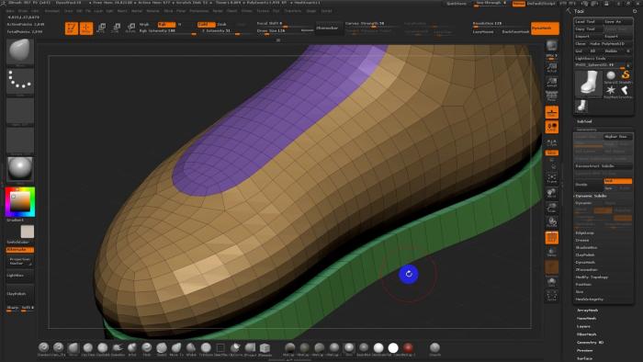The image size is (643, 362).
Task: Click the Save As button
Action: (x=617, y=21)
